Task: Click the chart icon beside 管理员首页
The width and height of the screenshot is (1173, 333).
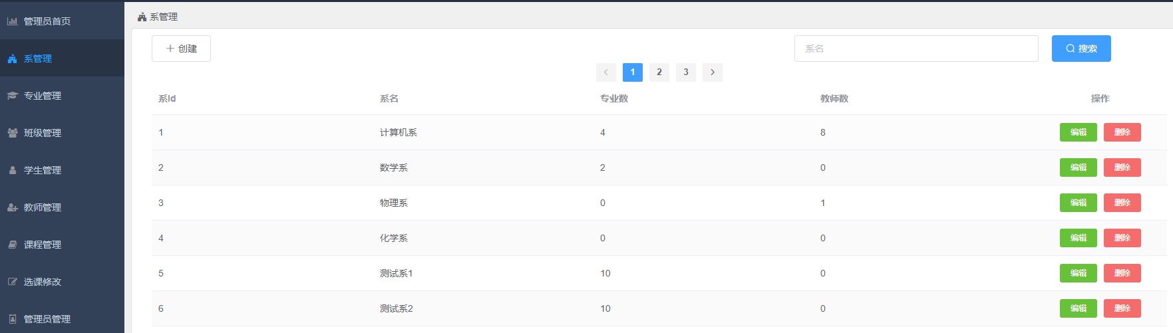Action: [12, 21]
